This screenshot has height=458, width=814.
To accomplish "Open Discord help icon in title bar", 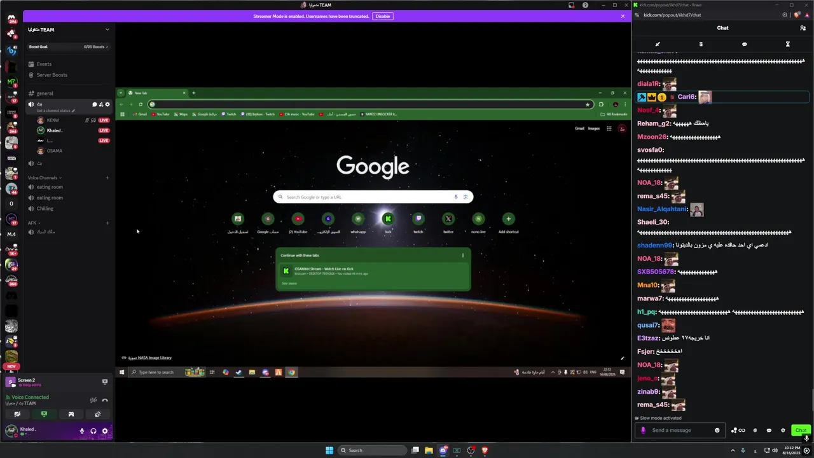I will point(585,5).
